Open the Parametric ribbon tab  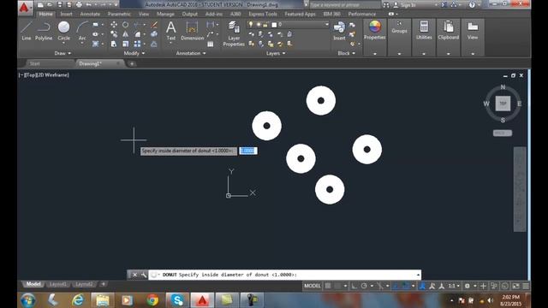coord(119,14)
